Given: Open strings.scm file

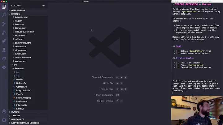Looking at the screenshot, I should point(21,50).
